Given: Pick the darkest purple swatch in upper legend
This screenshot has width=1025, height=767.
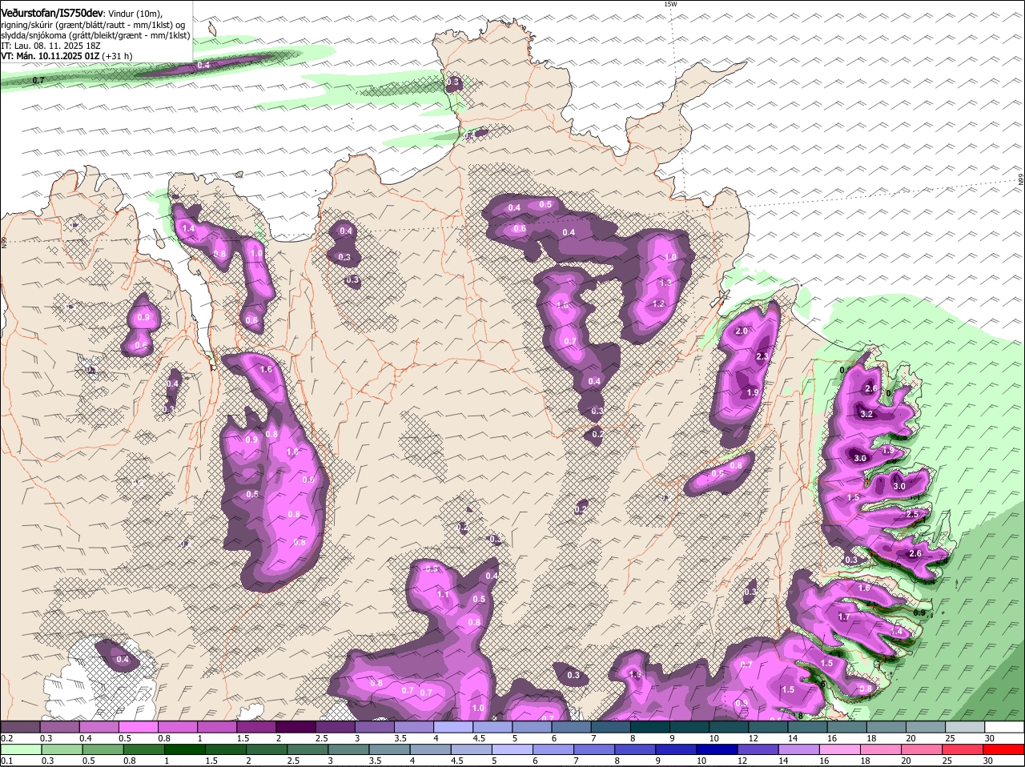Looking at the screenshot, I should (295, 726).
